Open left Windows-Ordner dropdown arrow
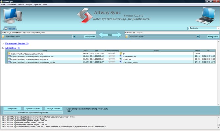Screen dimensions: 220x131 click(x=74, y=37)
